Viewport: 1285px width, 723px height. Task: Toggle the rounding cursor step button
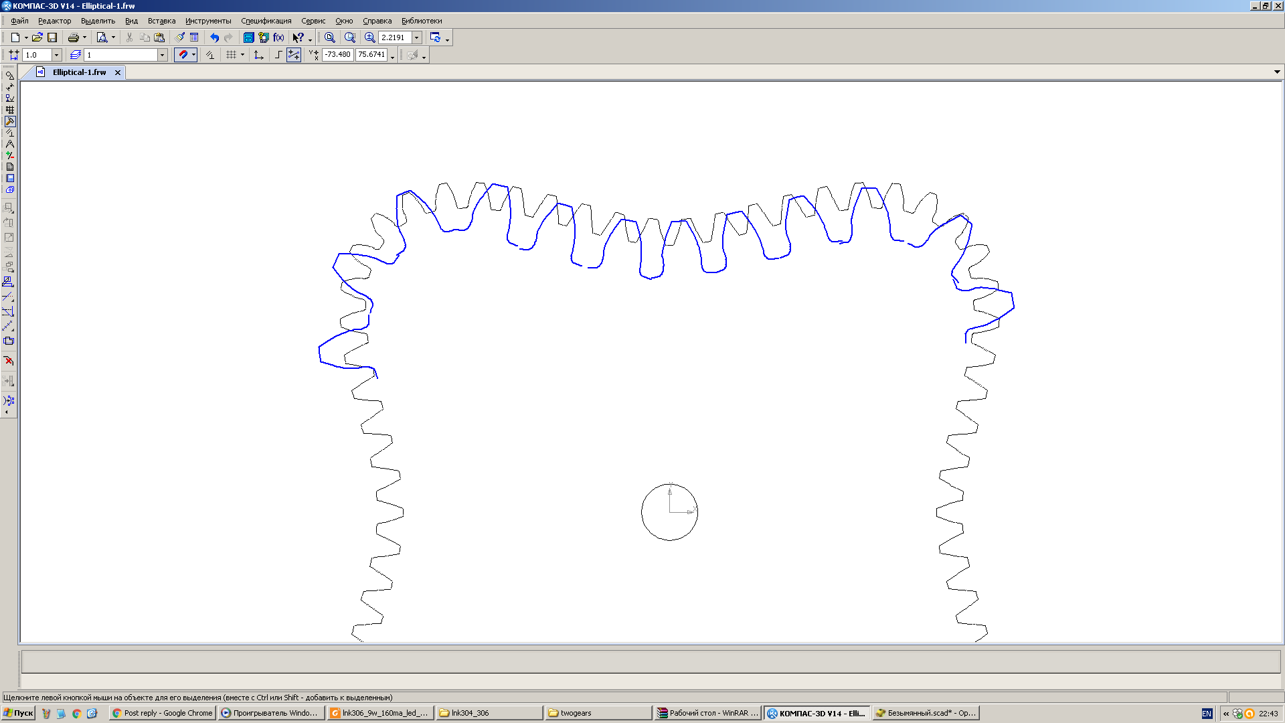pyautogui.click(x=279, y=55)
